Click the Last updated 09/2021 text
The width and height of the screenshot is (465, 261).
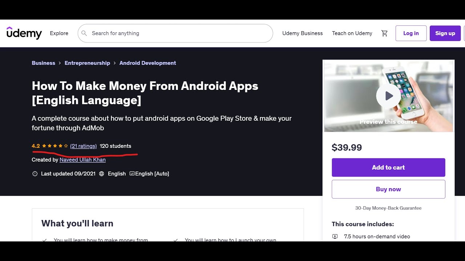click(68, 174)
